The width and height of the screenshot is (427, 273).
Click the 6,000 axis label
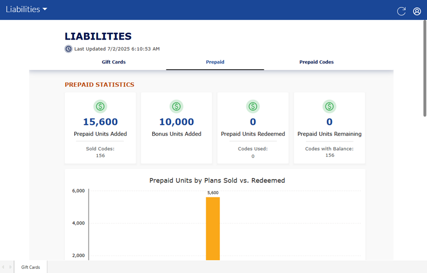click(x=78, y=191)
